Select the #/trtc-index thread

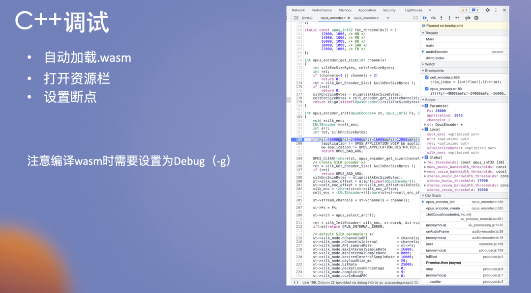click(x=464, y=58)
